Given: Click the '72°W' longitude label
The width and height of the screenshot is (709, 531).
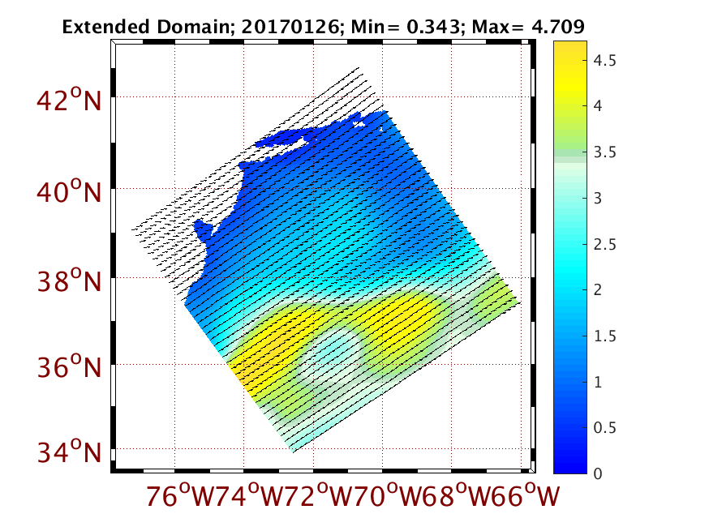Looking at the screenshot, I should point(320,495).
